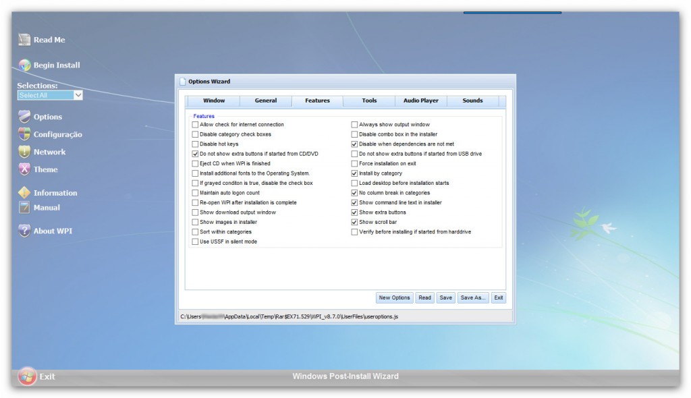Click the Network sidebar icon

click(x=25, y=152)
